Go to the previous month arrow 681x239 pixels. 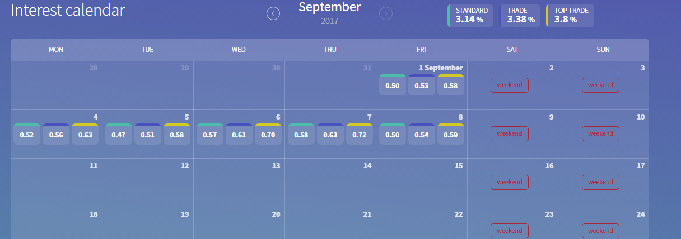click(x=273, y=13)
